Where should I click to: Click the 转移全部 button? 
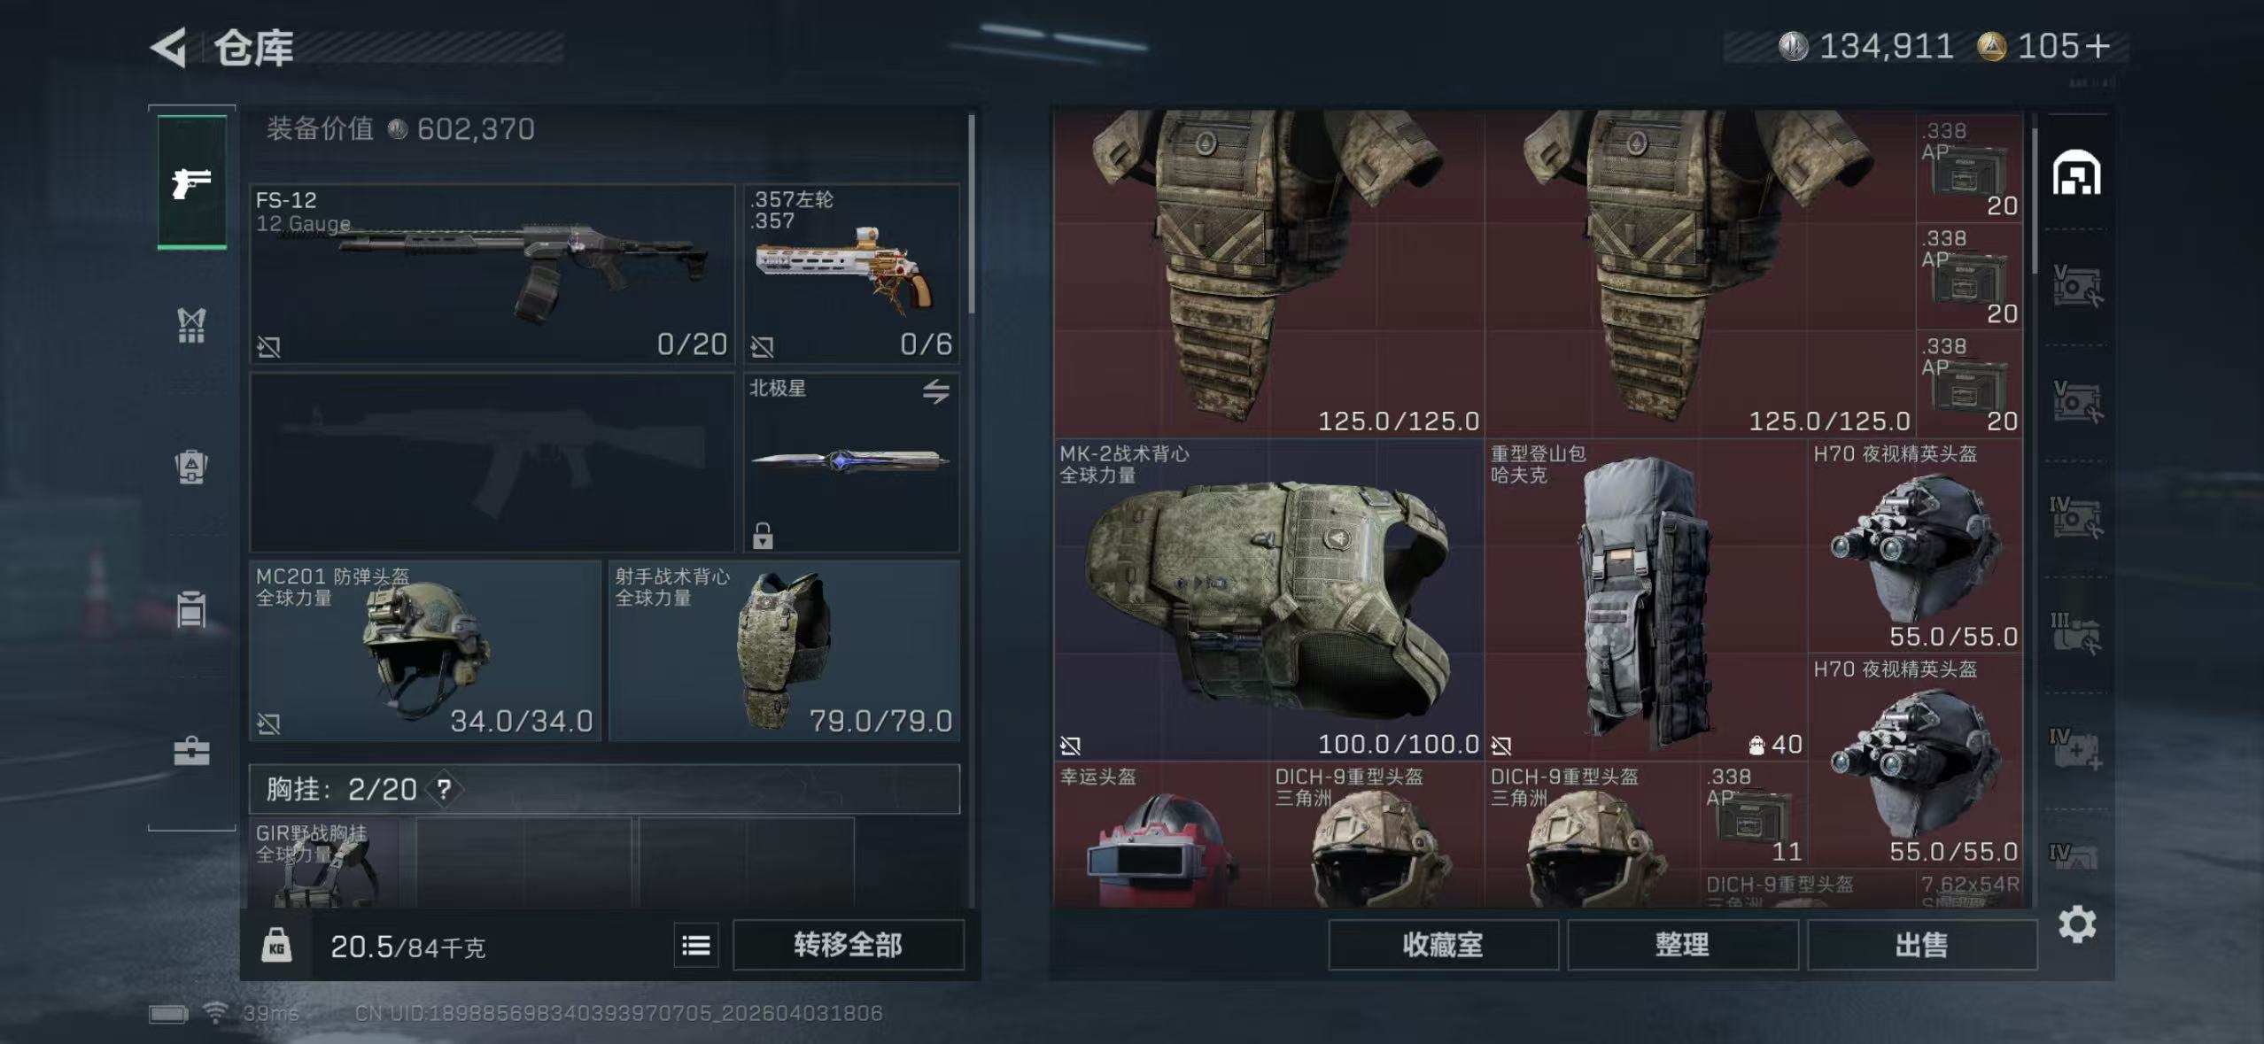point(848,945)
